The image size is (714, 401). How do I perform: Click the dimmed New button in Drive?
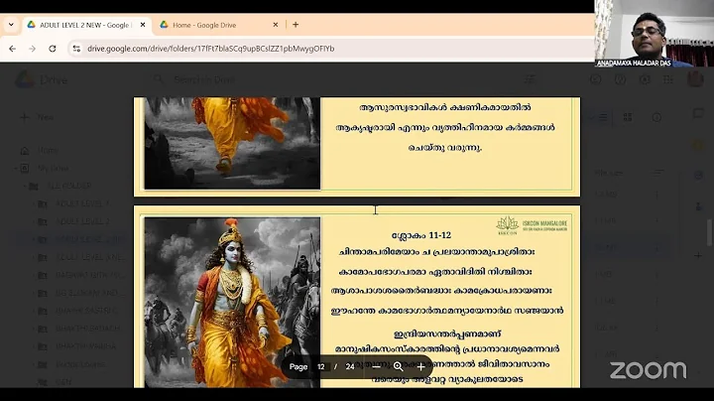(38, 117)
